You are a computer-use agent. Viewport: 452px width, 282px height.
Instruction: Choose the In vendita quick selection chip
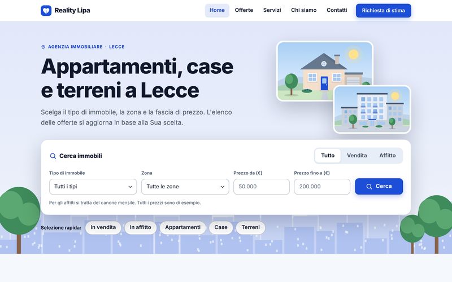103,228
